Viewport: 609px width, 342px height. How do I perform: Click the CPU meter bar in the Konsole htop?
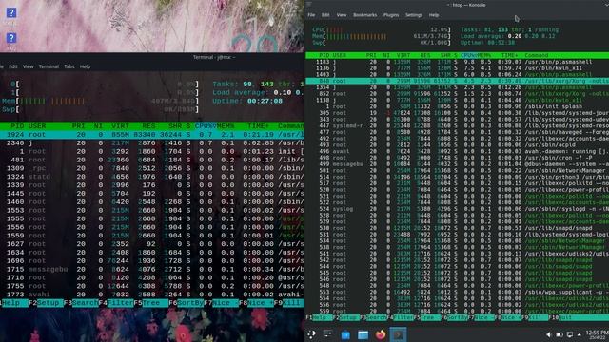point(382,29)
